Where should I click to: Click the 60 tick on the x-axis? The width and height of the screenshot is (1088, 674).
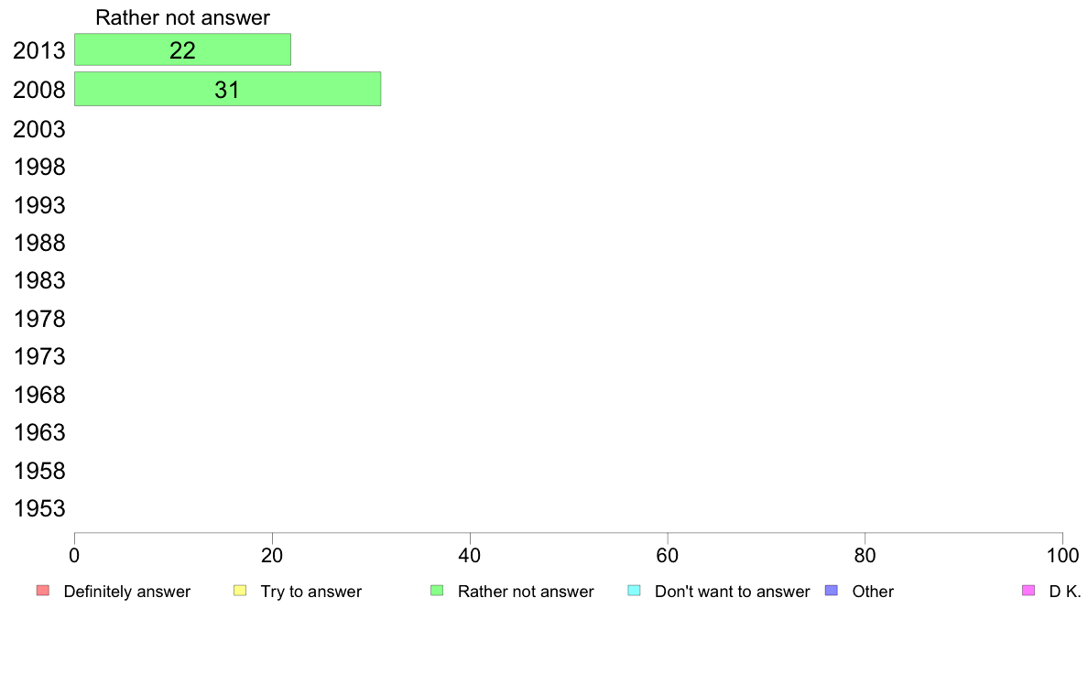[668, 555]
